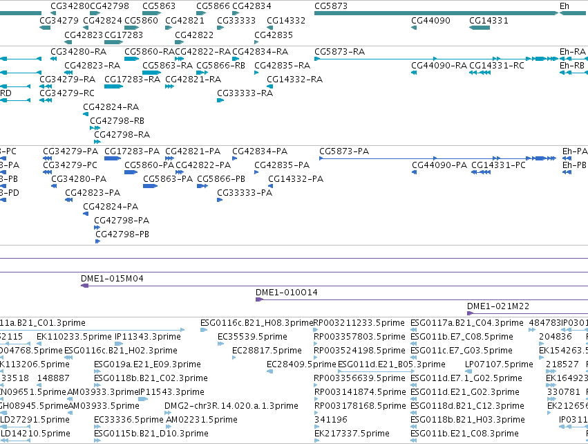Select EST RP003211233.5prime
The width and height of the screenshot is (588, 444).
tap(359, 323)
